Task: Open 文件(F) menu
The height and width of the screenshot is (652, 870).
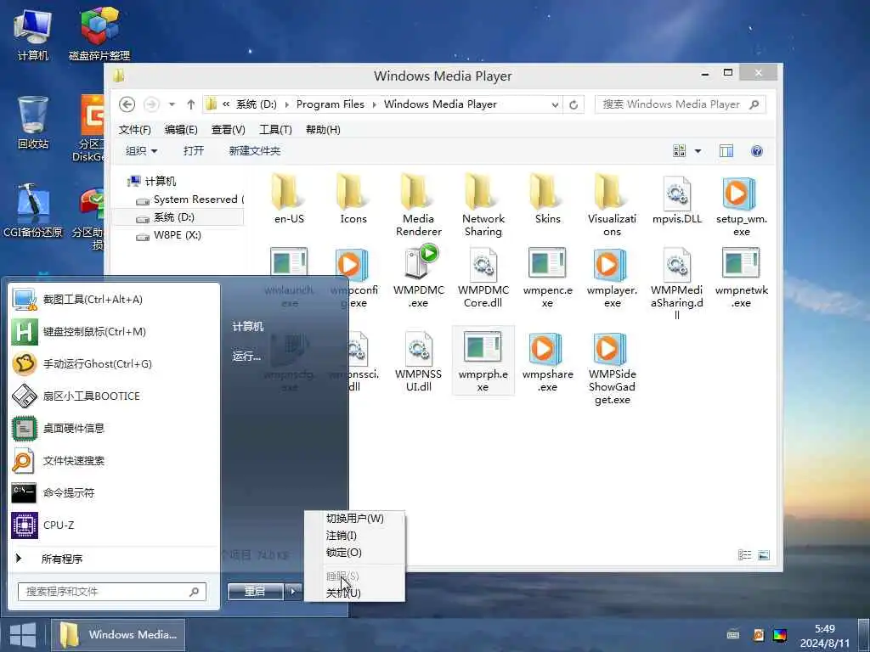Action: (x=134, y=130)
